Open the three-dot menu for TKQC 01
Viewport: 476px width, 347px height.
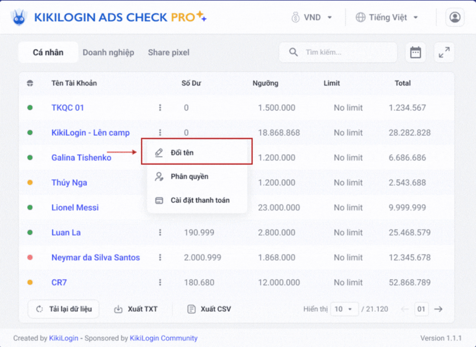click(160, 108)
